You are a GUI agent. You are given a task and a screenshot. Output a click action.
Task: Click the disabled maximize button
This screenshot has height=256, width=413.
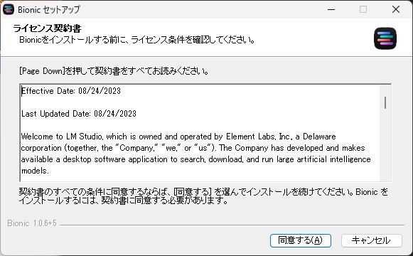tap(363, 9)
